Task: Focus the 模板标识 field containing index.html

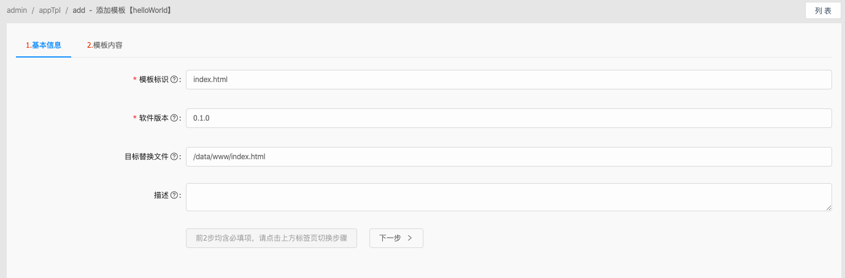Action: point(509,80)
